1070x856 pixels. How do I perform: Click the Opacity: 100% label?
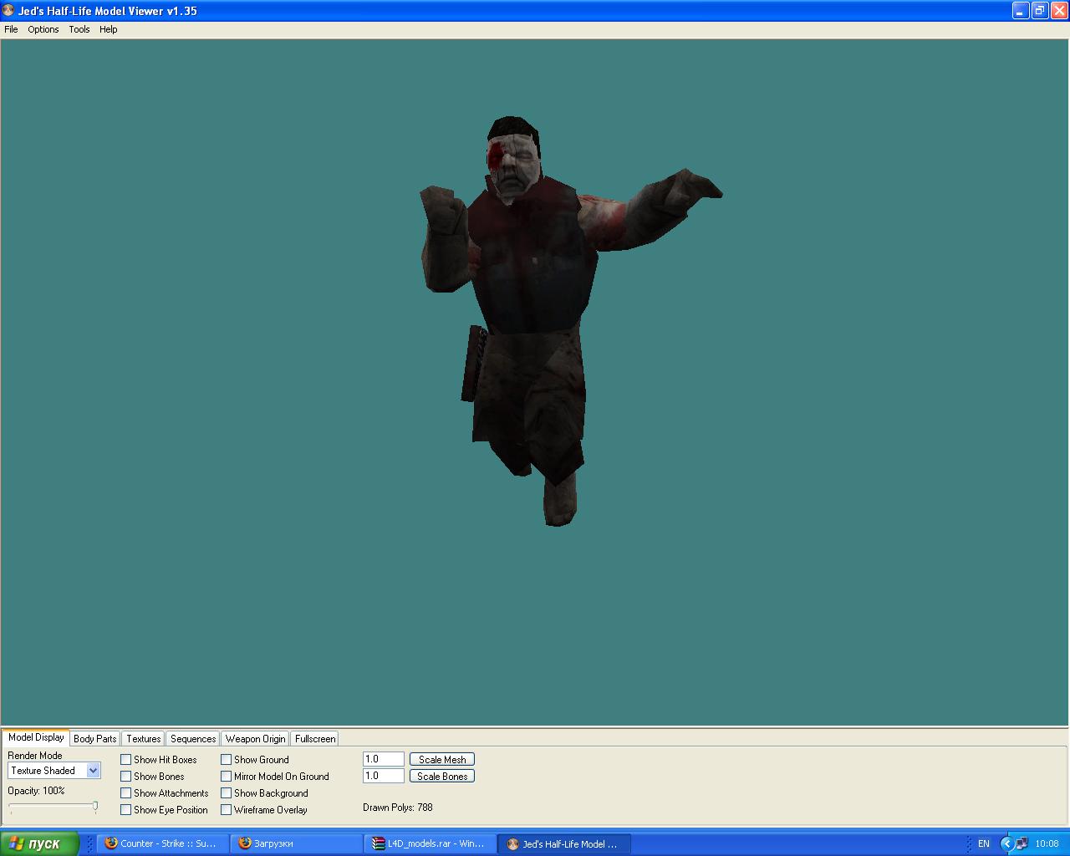tap(36, 791)
